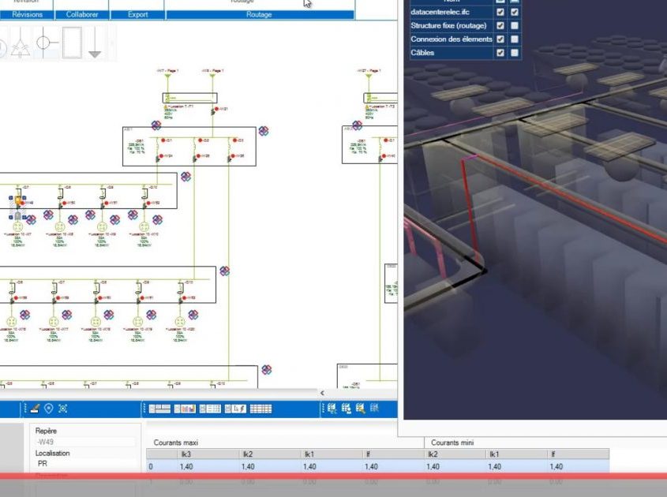The height and width of the screenshot is (497, 667).
Task: Click the Révisions ribbon group label
Action: (x=27, y=14)
